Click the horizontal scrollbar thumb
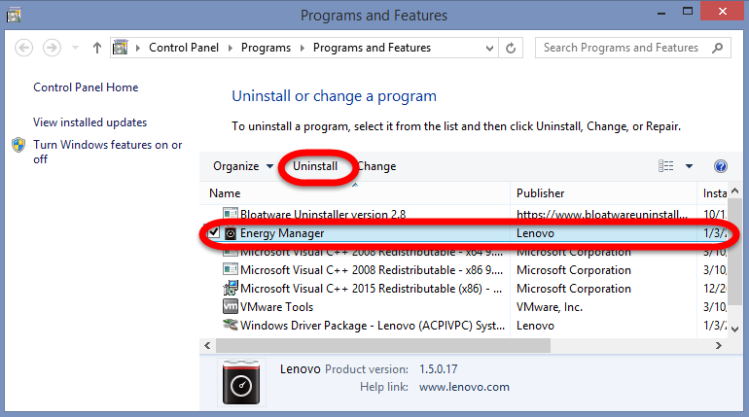The image size is (749, 417). click(383, 345)
